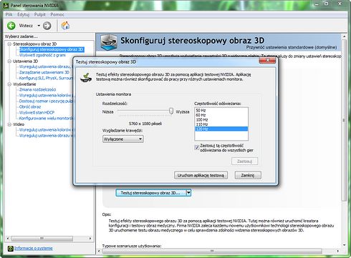351x258 pixels.
Task: Open Zarządzanie ustawieniami 3D
Action: pos(44,72)
